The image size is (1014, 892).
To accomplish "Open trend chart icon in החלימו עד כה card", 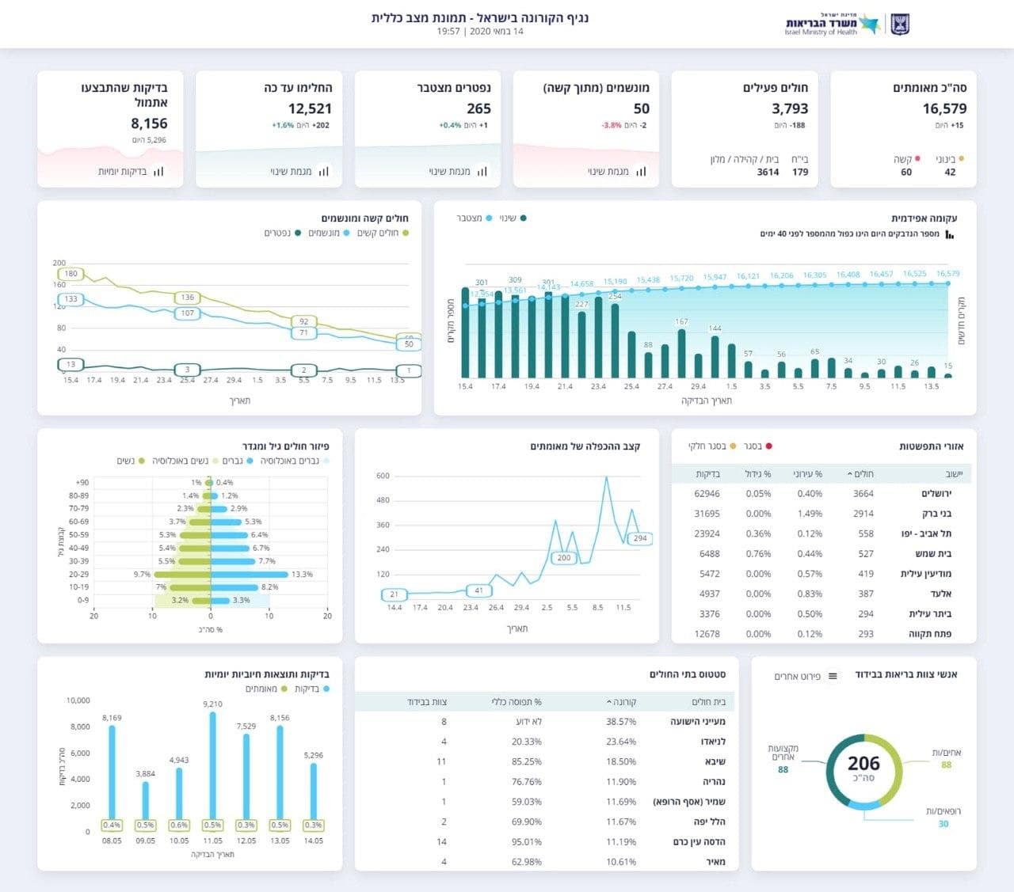I will 323,171.
